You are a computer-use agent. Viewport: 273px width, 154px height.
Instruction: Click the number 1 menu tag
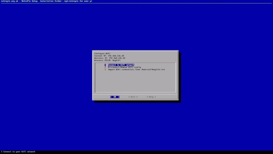[105, 65]
